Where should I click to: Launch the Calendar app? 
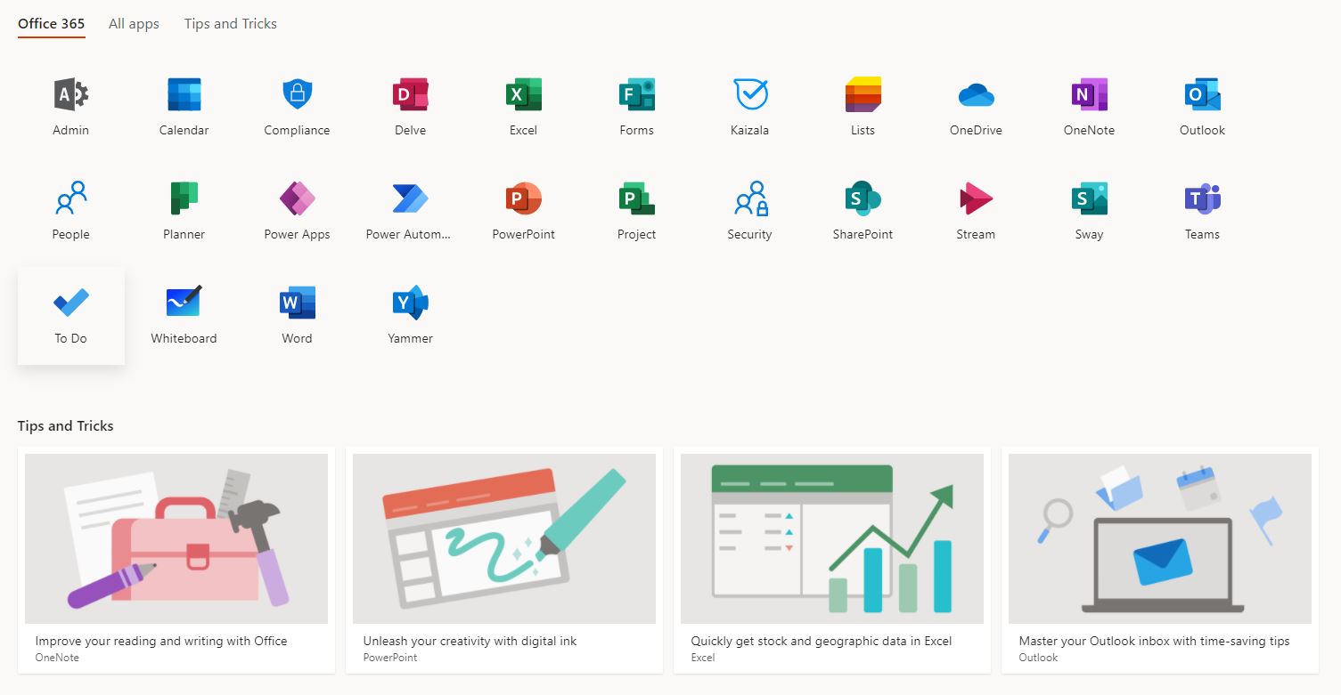point(184,94)
